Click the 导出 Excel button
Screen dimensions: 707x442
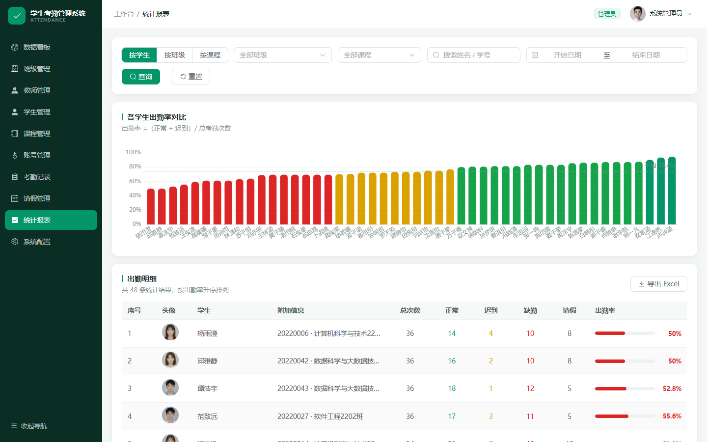[659, 284]
